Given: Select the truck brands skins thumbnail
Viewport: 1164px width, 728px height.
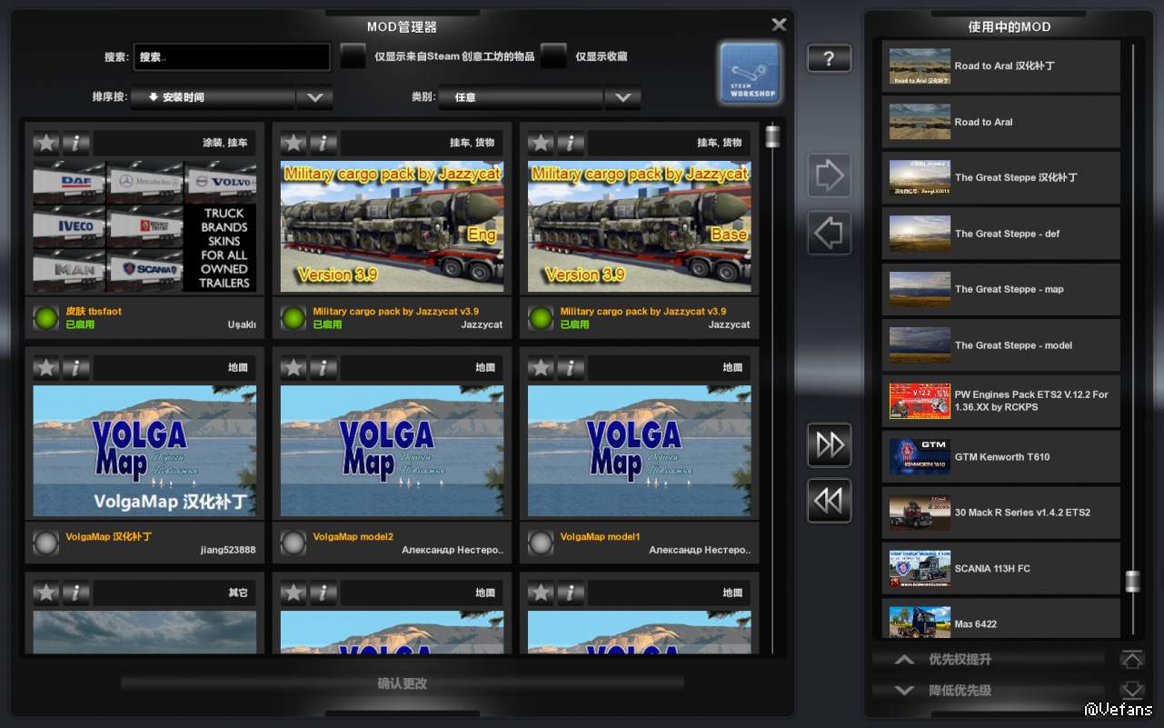Looking at the screenshot, I should (144, 226).
